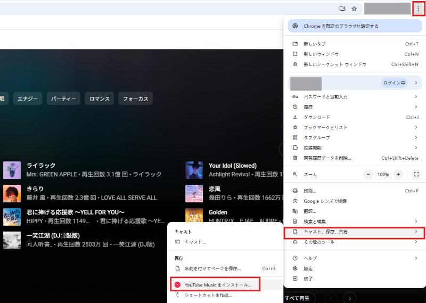The image size is (426, 303).
Task: Click the ダウンロード arrow icon
Action: [x=295, y=117]
